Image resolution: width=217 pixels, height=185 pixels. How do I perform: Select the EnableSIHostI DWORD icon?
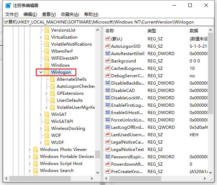[x=108, y=112]
